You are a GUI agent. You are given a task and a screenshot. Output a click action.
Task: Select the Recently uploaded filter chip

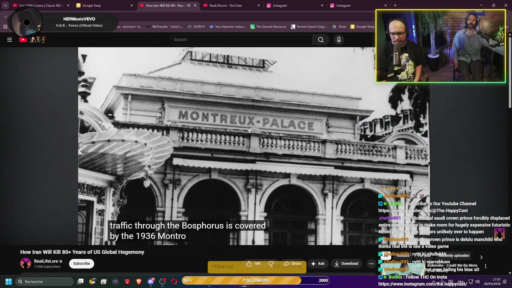click(454, 256)
